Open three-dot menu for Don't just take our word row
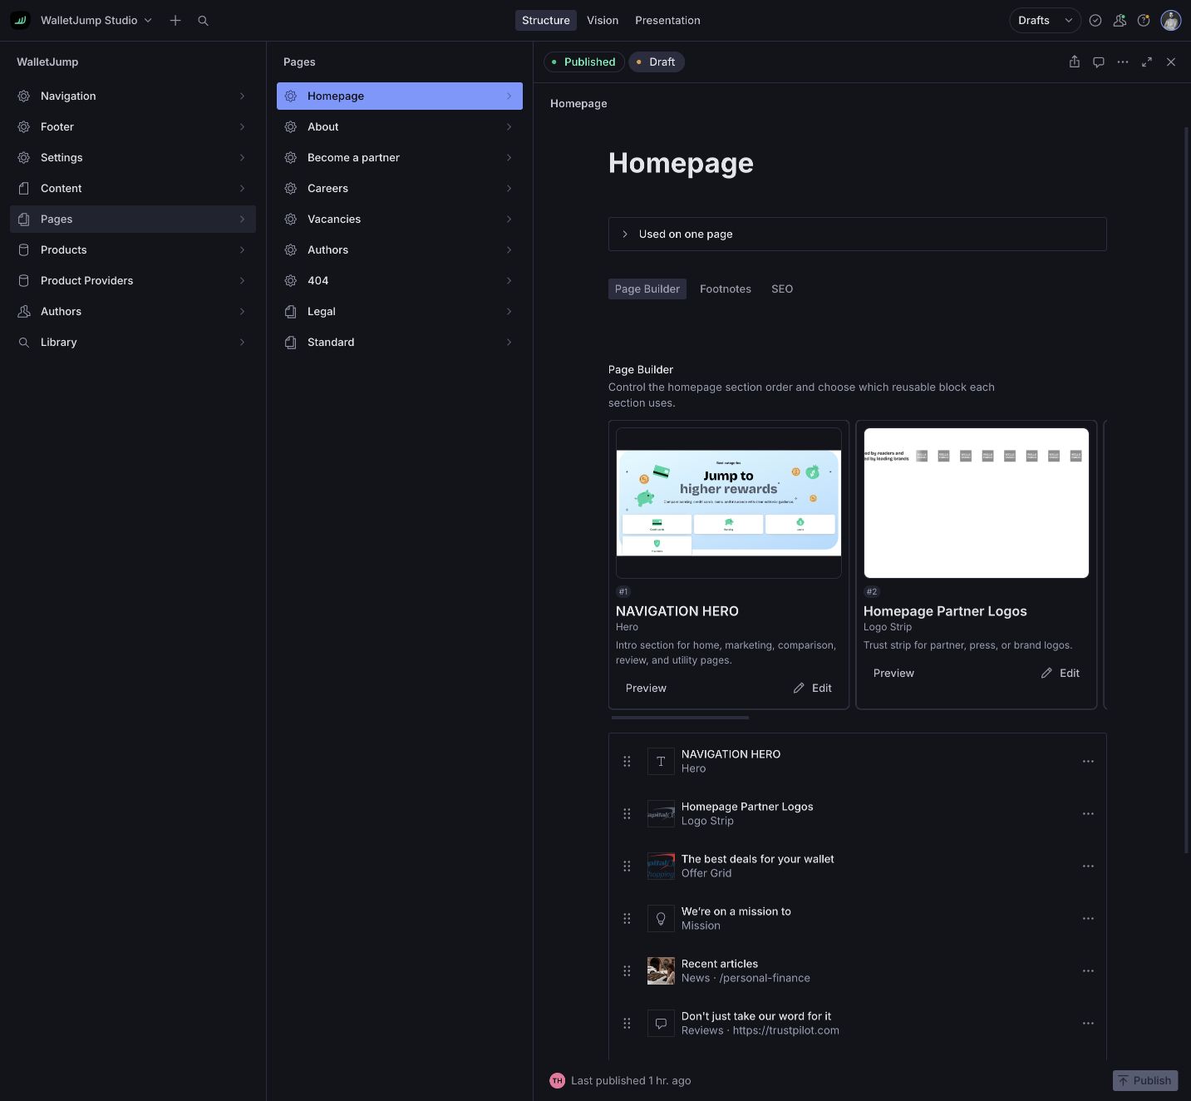 (1088, 1023)
